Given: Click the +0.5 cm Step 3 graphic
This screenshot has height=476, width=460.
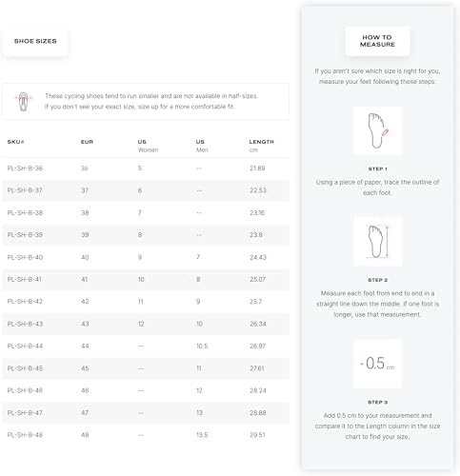Looking at the screenshot, I should tap(377, 364).
